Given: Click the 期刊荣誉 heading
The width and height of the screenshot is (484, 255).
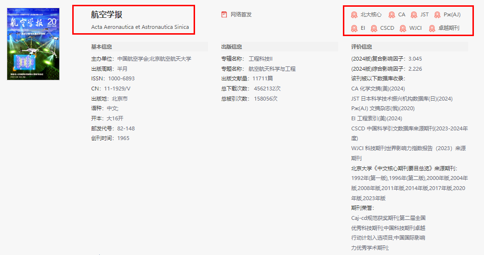Looking at the screenshot, I should click(x=363, y=208).
